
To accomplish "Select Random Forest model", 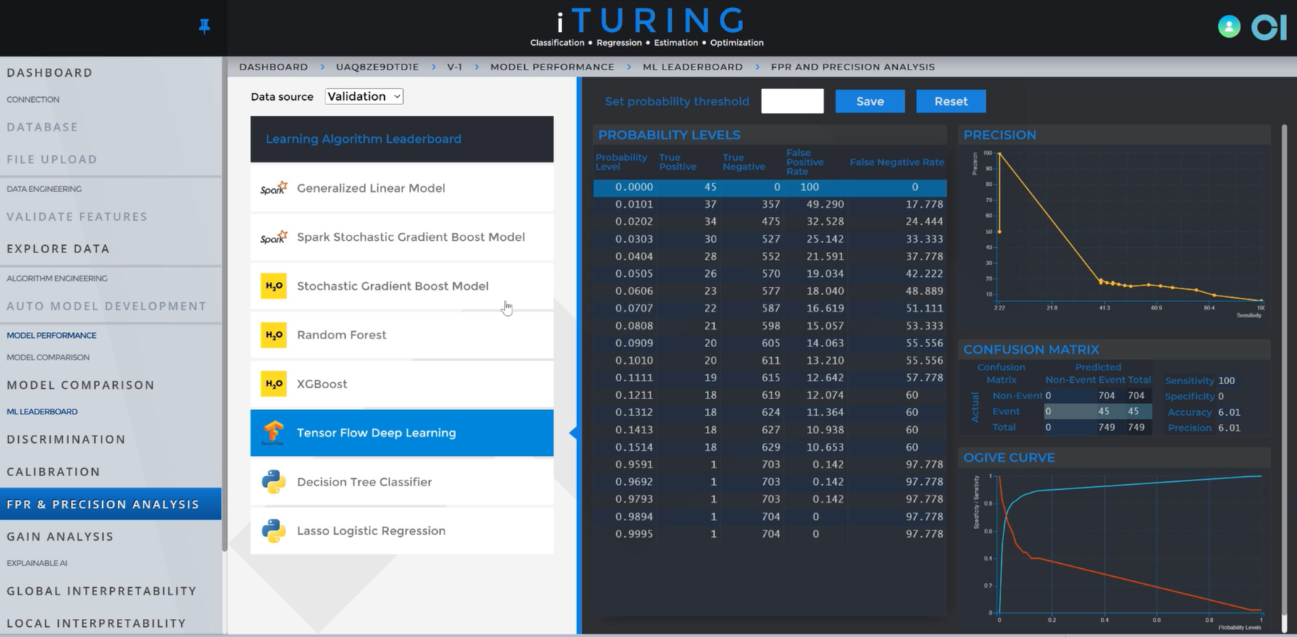I will pyautogui.click(x=402, y=335).
